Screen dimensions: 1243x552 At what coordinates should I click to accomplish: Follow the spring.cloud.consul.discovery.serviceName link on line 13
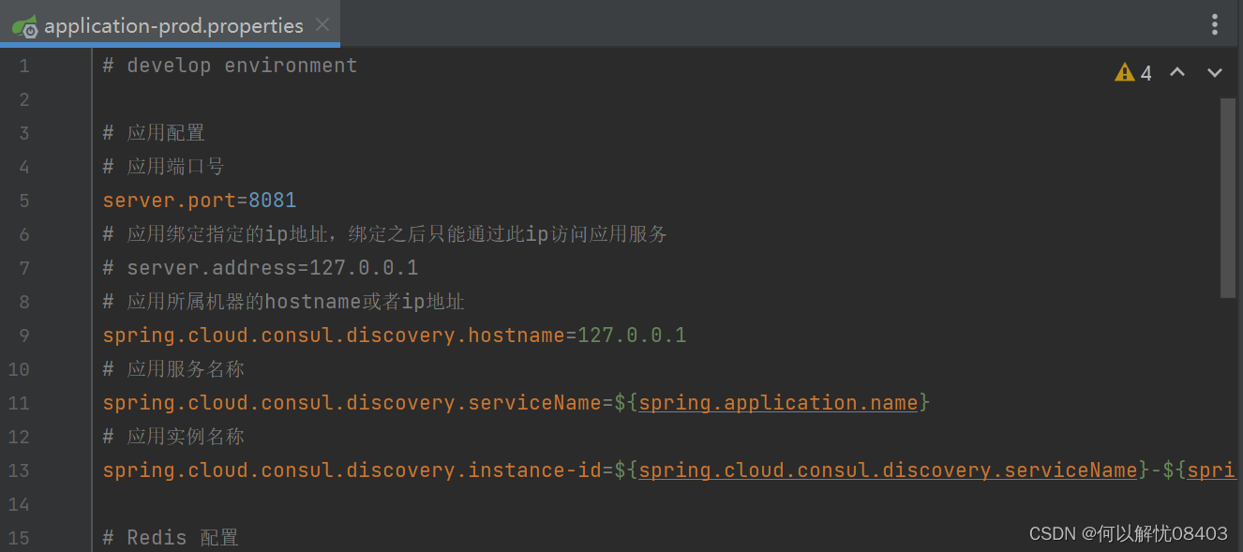point(887,470)
